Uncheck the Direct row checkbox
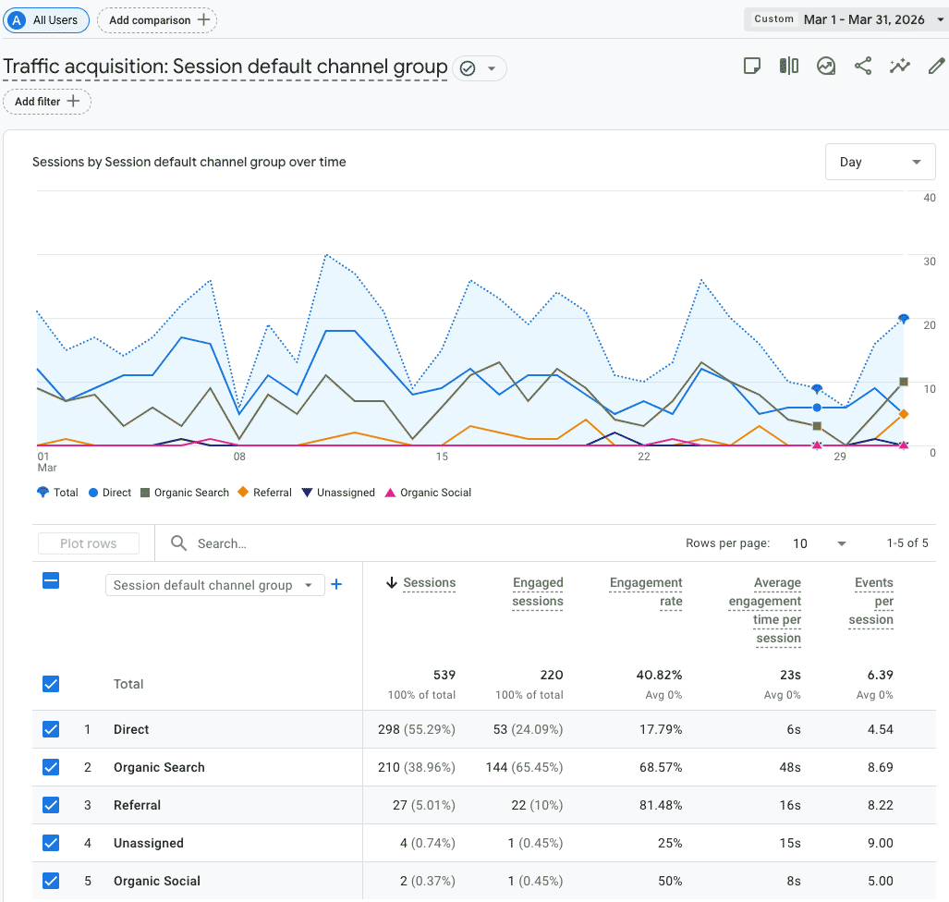 point(51,729)
